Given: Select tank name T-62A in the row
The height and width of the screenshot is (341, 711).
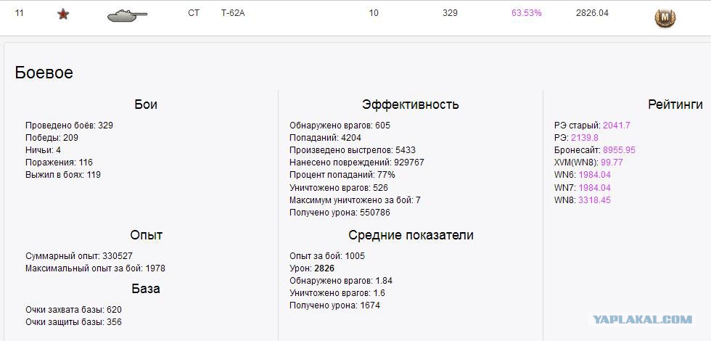Looking at the screenshot, I should (x=233, y=13).
